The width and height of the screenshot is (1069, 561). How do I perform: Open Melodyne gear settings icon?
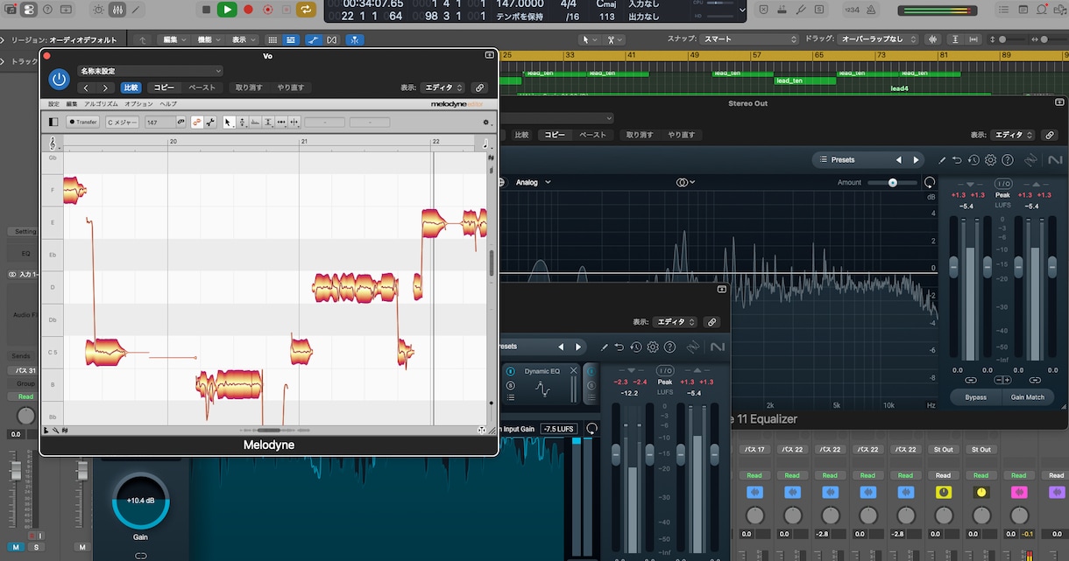pyautogui.click(x=487, y=123)
